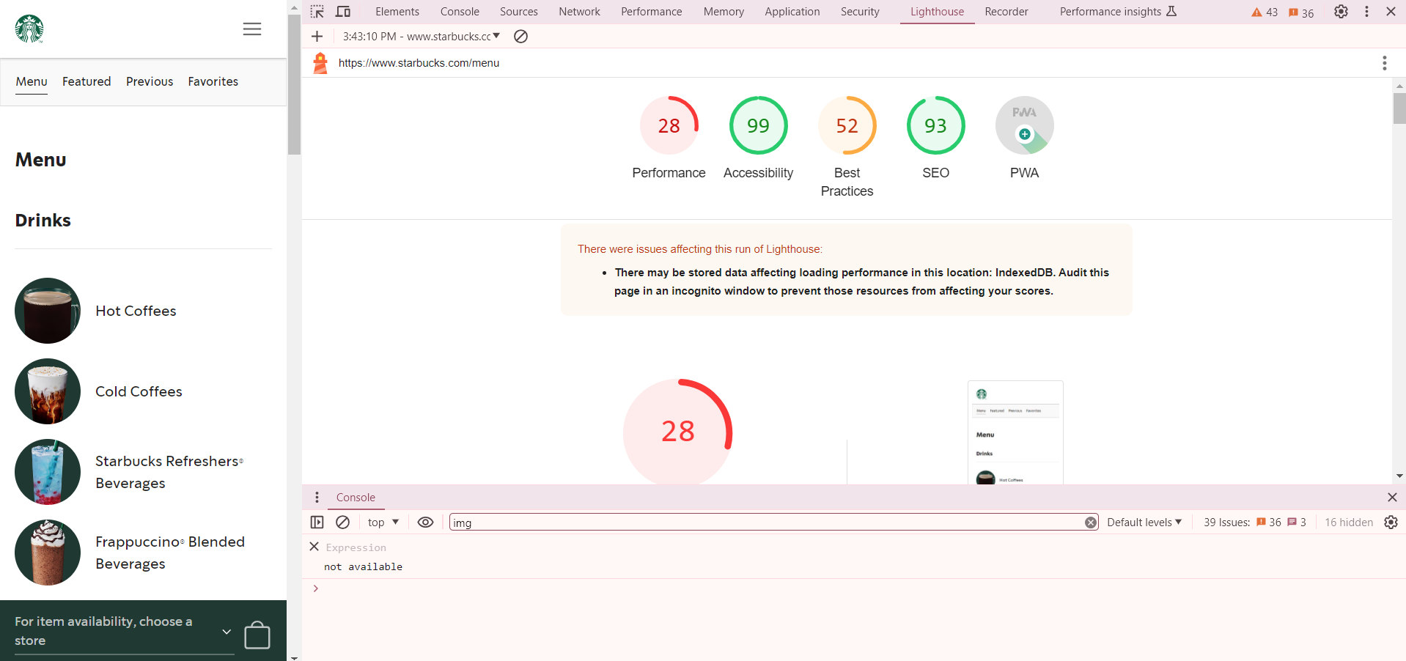
Task: Expand the top context dropdown
Action: click(383, 522)
